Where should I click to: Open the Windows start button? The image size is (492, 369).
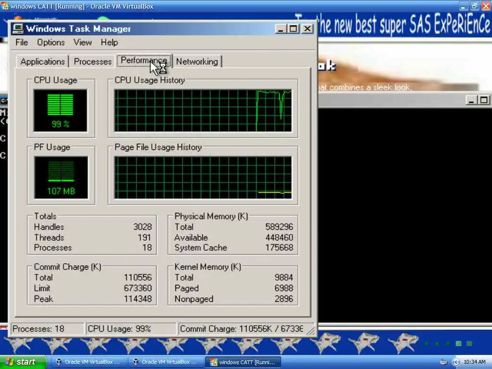point(23,362)
